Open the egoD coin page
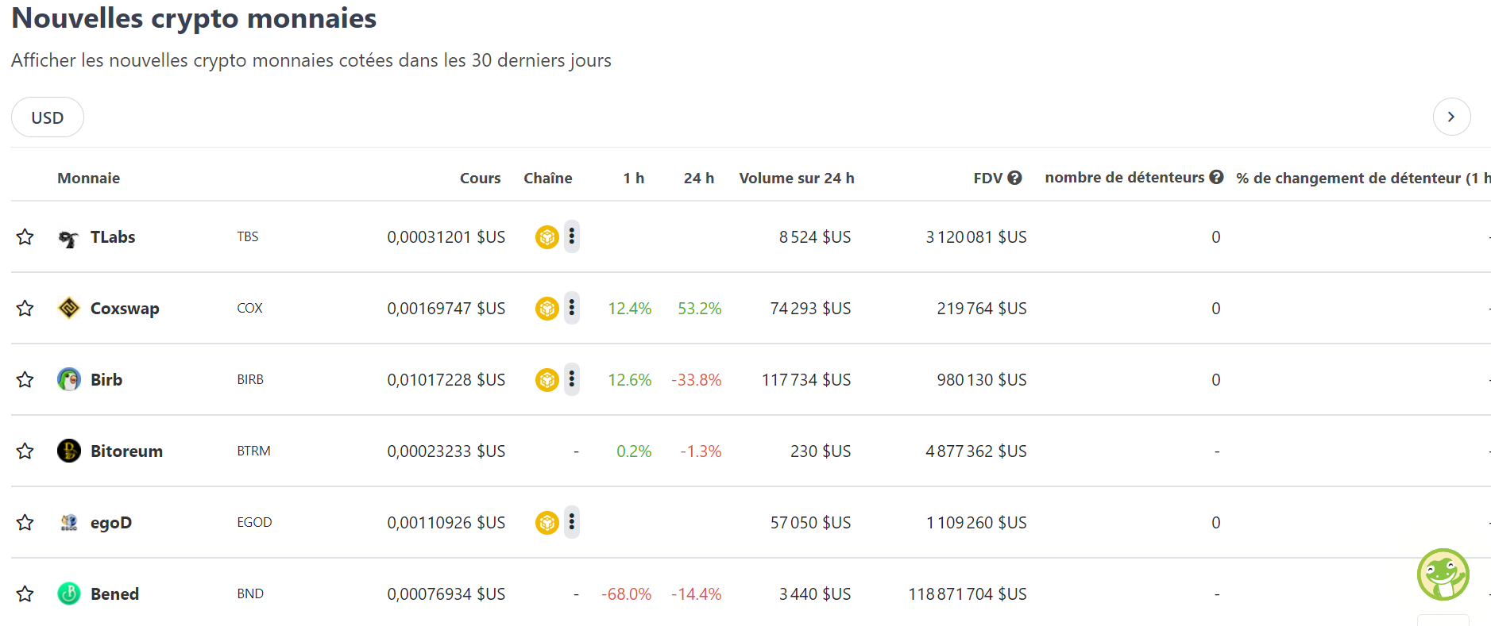The image size is (1491, 626). pos(111,522)
